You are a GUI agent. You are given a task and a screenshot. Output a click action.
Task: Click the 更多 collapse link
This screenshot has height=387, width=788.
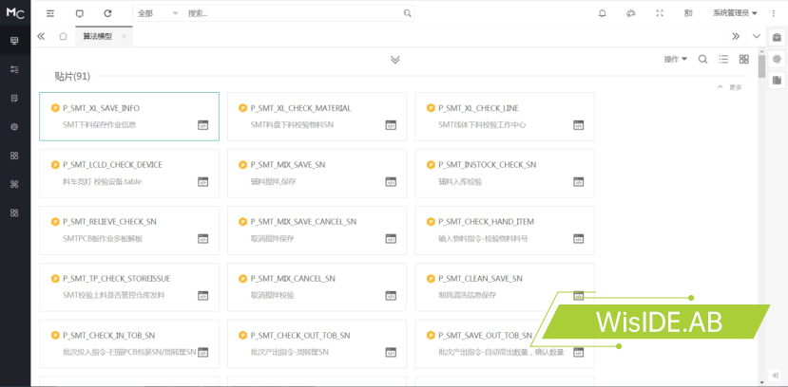[x=730, y=87]
